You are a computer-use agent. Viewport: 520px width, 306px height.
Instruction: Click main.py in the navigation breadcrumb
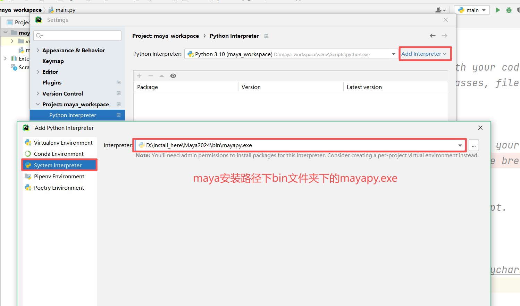(62, 10)
